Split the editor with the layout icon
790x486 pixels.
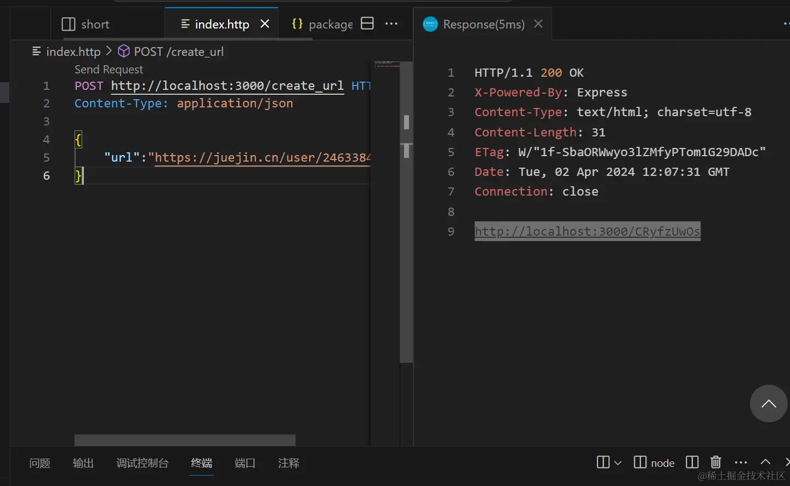click(367, 24)
